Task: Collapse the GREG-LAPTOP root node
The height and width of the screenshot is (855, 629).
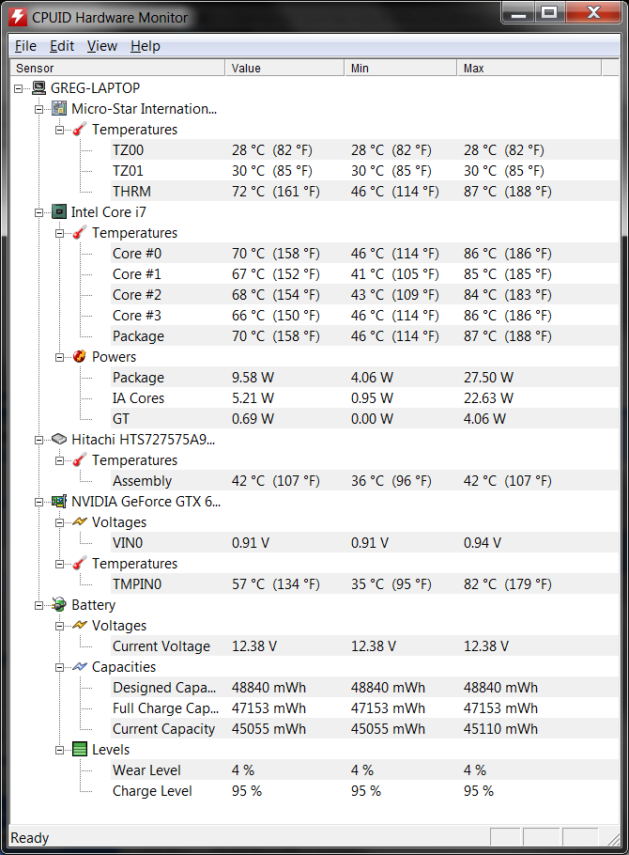Action: click(19, 88)
